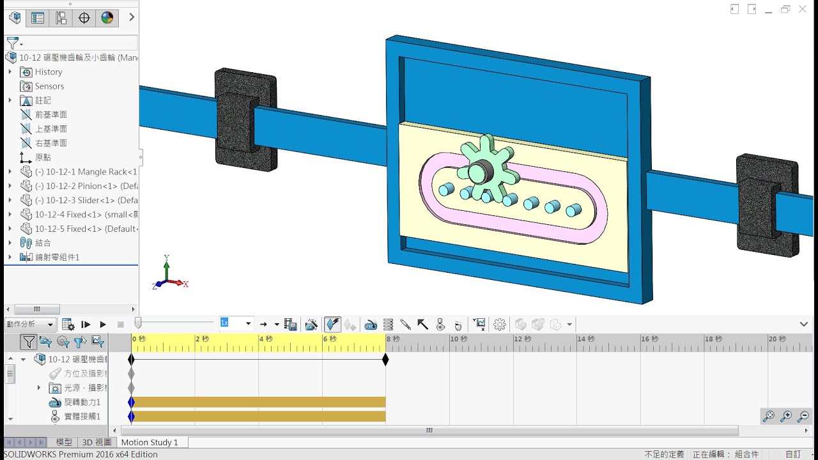Click the blue key of 旋轉動力1 row
The image size is (818, 460).
(132, 402)
